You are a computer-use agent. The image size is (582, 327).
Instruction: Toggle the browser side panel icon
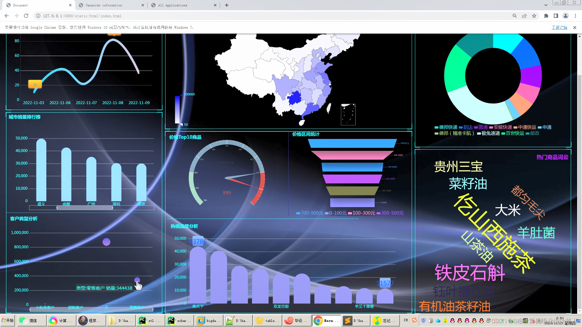(x=556, y=16)
